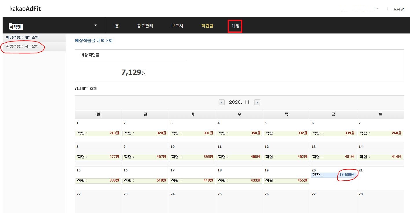Click the 433원 entry on day 18
This screenshot has width=410, height=213.
pos(239,181)
